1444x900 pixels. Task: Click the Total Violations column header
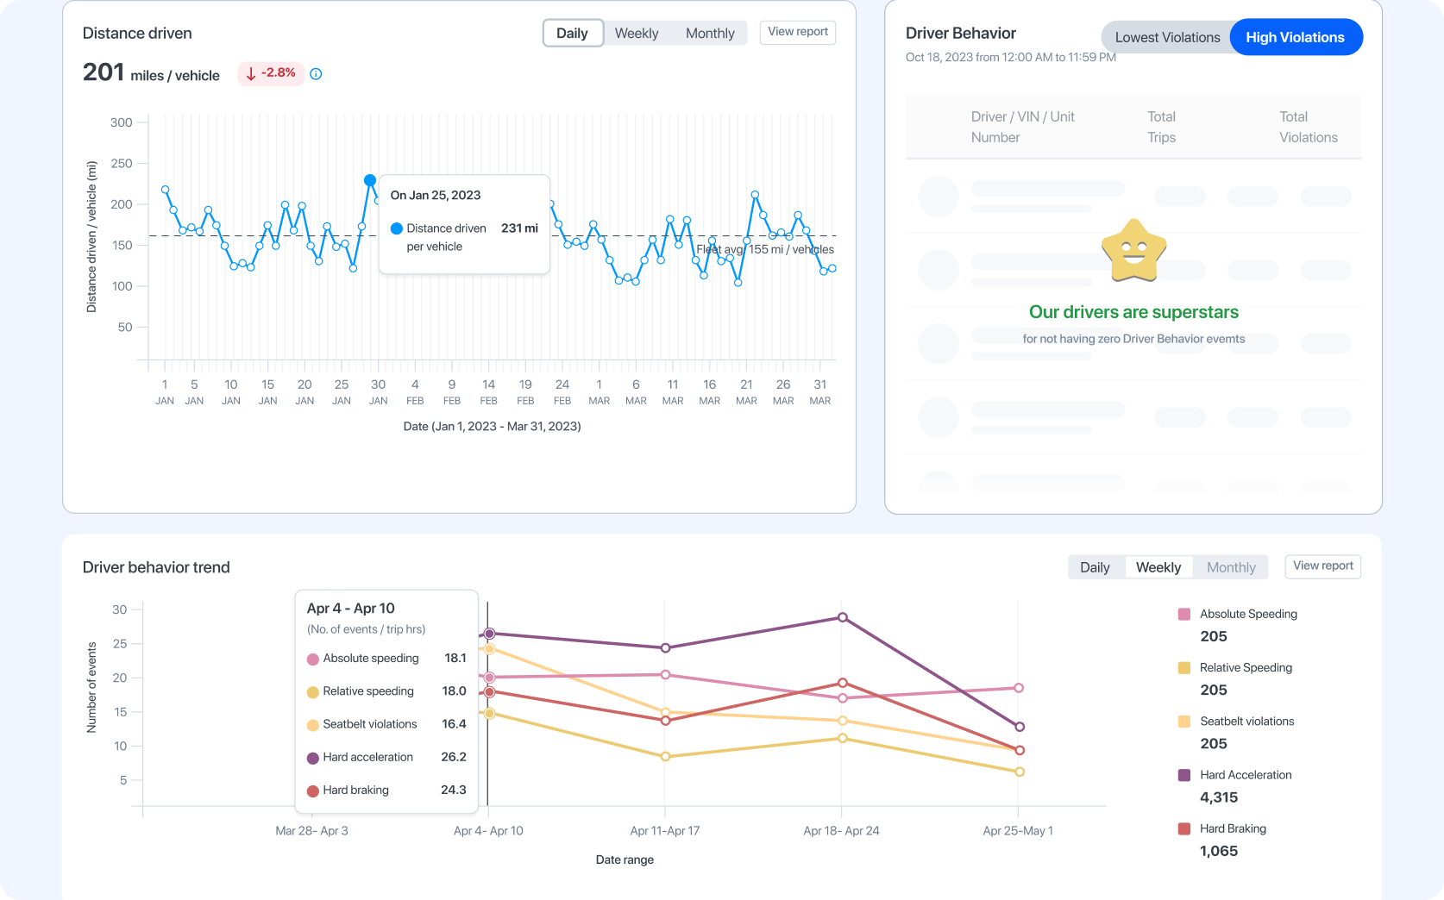(1308, 127)
